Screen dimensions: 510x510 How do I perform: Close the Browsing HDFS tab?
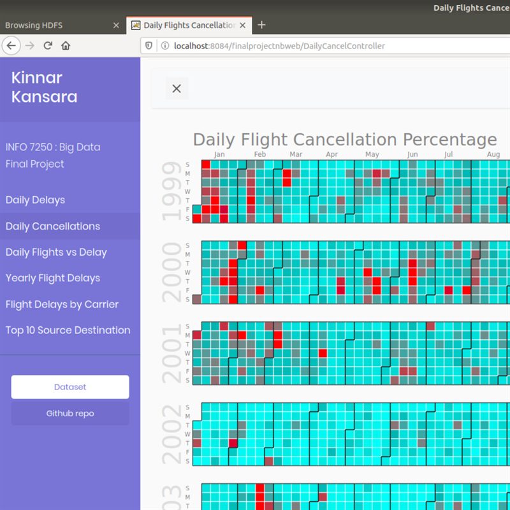[x=116, y=25]
